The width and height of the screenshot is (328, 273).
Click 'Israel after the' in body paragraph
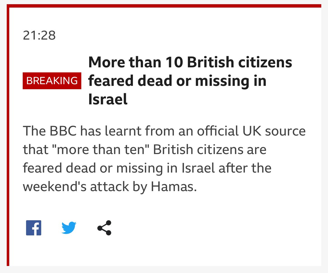[226, 168]
